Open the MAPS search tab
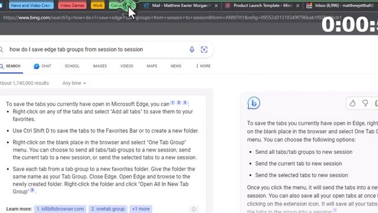This screenshot has width=378, height=213. (x=152, y=66)
